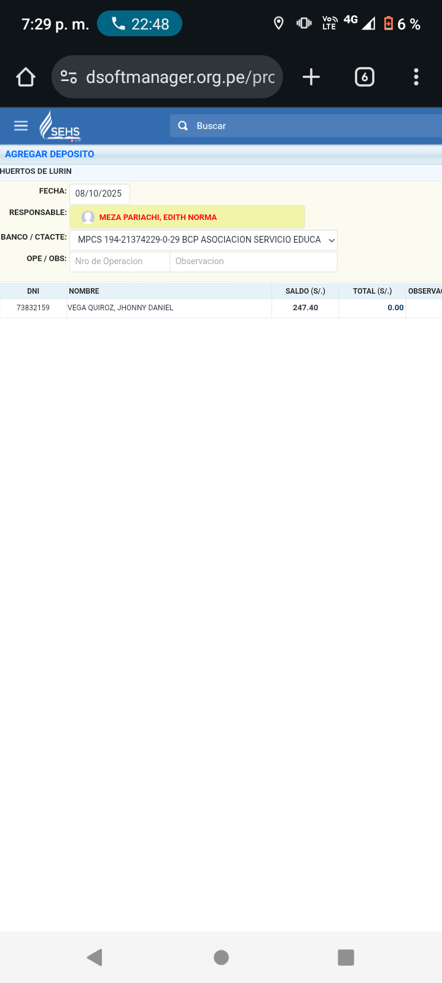
Task: Click the AGREGAR DEPOSITO heading
Action: coord(50,154)
